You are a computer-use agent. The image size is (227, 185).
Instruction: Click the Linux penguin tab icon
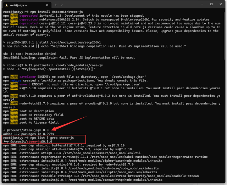(6, 5)
